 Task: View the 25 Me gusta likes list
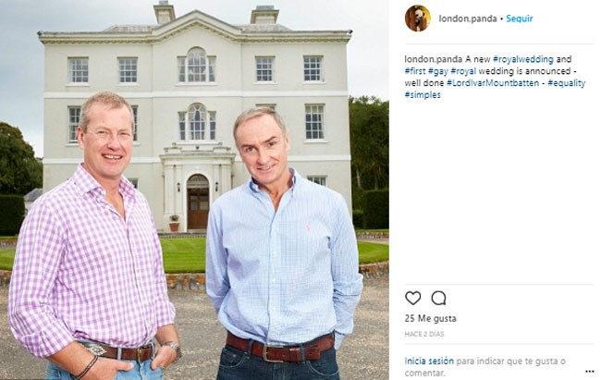(x=431, y=318)
